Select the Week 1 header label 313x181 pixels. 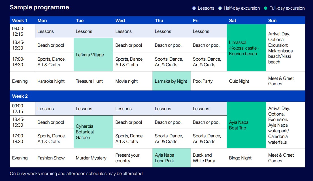point(20,21)
